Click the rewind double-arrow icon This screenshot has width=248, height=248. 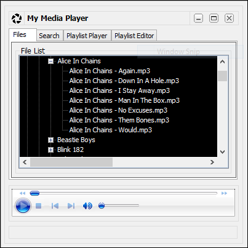point(22,193)
